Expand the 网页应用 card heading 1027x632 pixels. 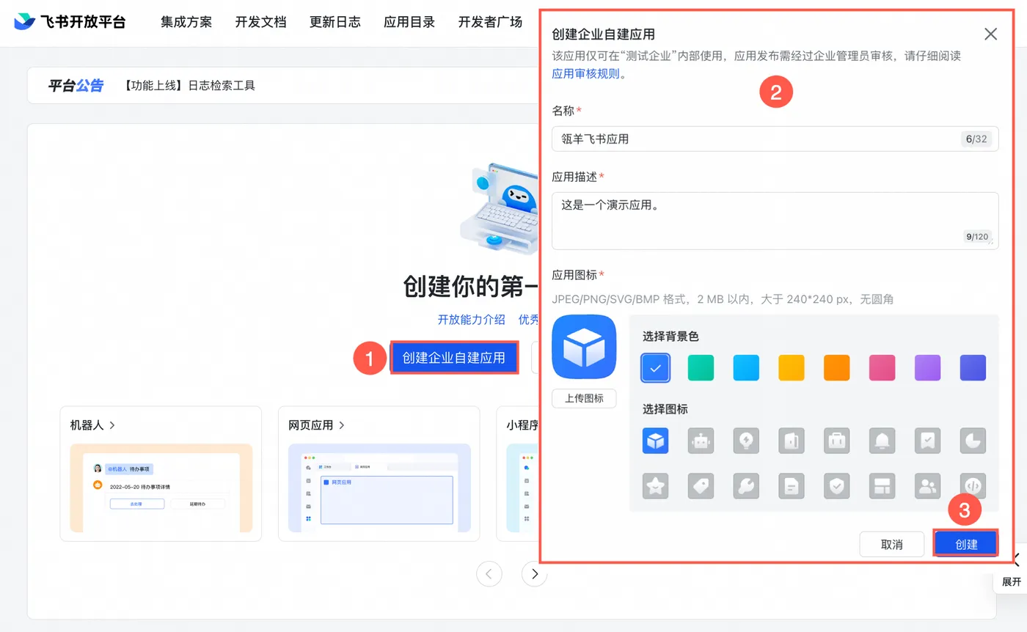tap(316, 425)
